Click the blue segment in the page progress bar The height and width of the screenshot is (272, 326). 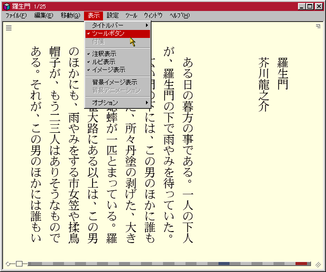click(x=224, y=264)
